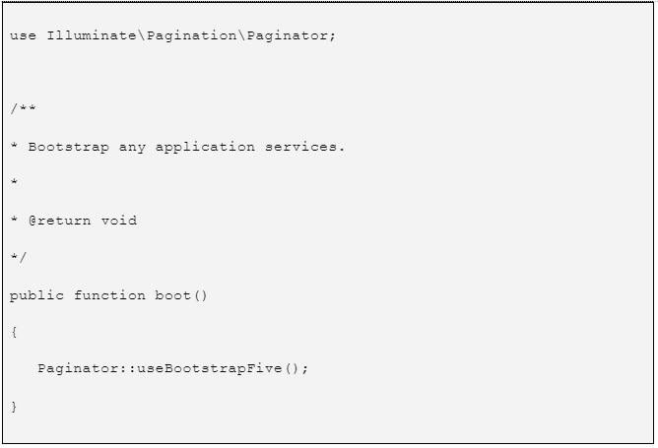Image resolution: width=658 pixels, height=448 pixels.
Task: Click the "*/" comment closing line
Action: coord(19,258)
